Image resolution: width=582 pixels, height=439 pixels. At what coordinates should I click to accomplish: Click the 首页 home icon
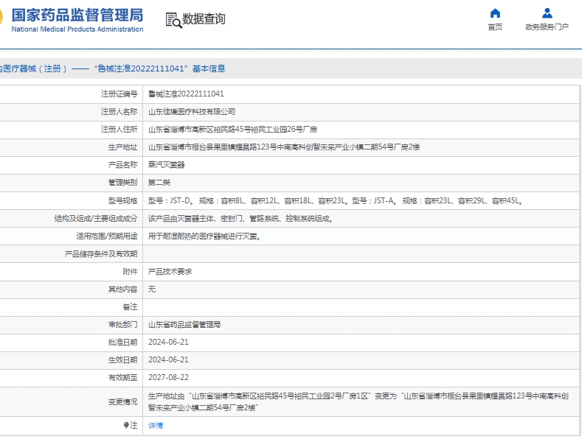click(495, 13)
